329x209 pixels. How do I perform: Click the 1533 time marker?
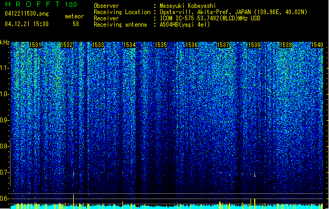pyautogui.click(x=98, y=45)
